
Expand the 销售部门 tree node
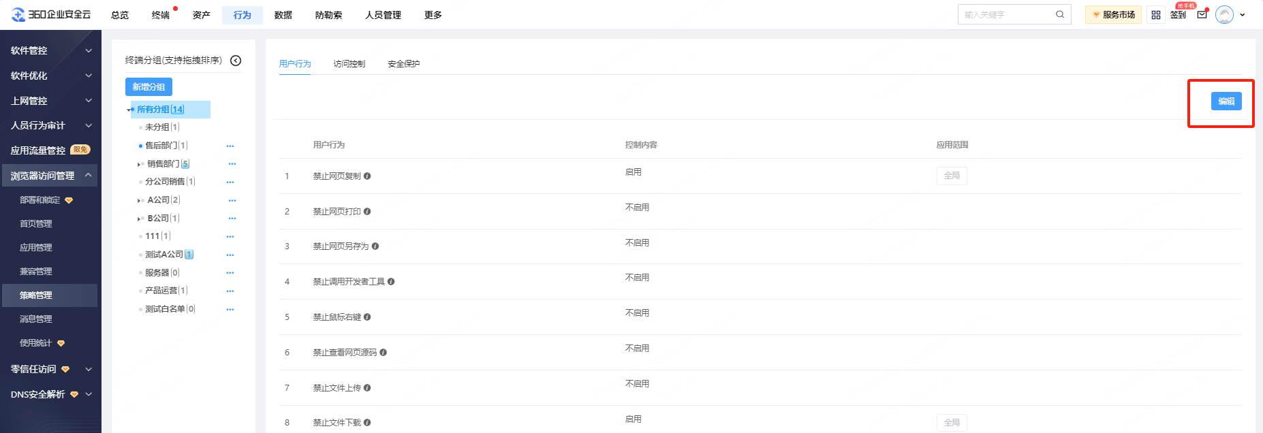click(138, 164)
